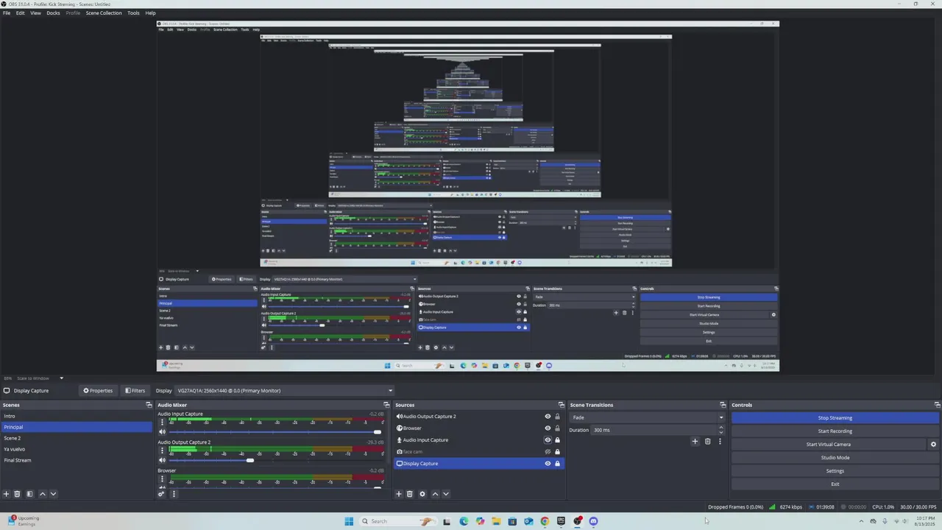Open Audio Mixer bottom three-dot menu

[x=174, y=494]
